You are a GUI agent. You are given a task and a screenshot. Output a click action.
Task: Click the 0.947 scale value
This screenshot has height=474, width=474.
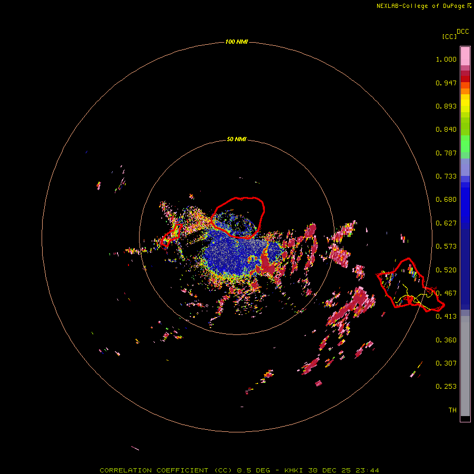(x=446, y=83)
